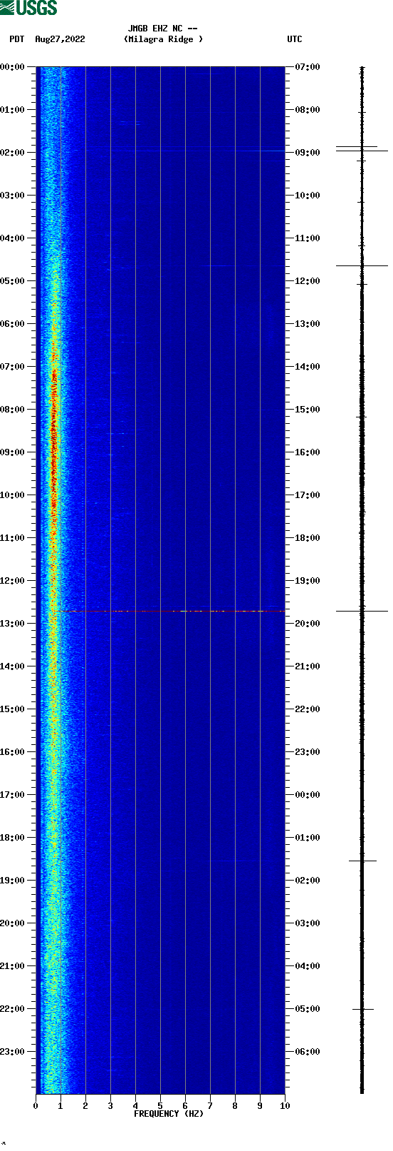The width and height of the screenshot is (393, 1151).
Task: Click the 15:00 UTC time label
Action: (x=308, y=410)
